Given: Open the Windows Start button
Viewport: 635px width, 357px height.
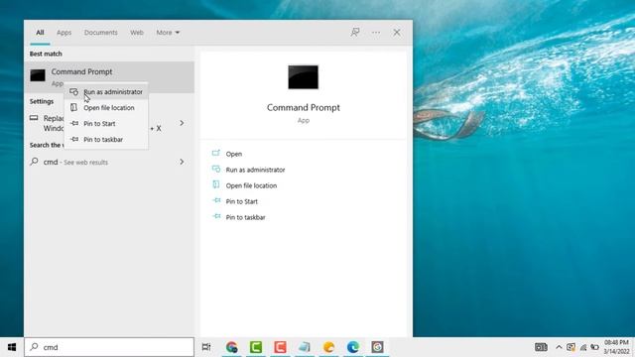Looking at the screenshot, I should pos(12,347).
